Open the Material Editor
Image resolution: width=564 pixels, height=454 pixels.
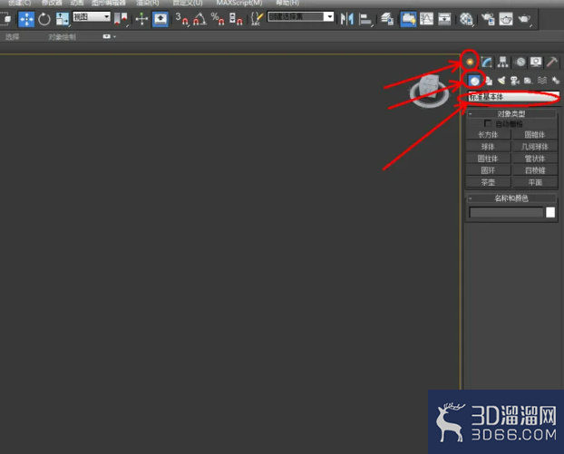pyautogui.click(x=466, y=19)
